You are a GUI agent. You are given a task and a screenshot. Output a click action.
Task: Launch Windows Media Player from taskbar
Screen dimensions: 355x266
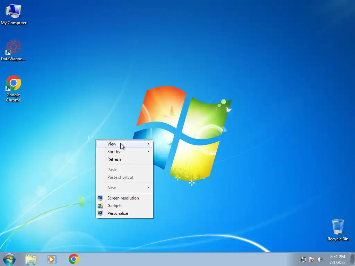pyautogui.click(x=52, y=259)
